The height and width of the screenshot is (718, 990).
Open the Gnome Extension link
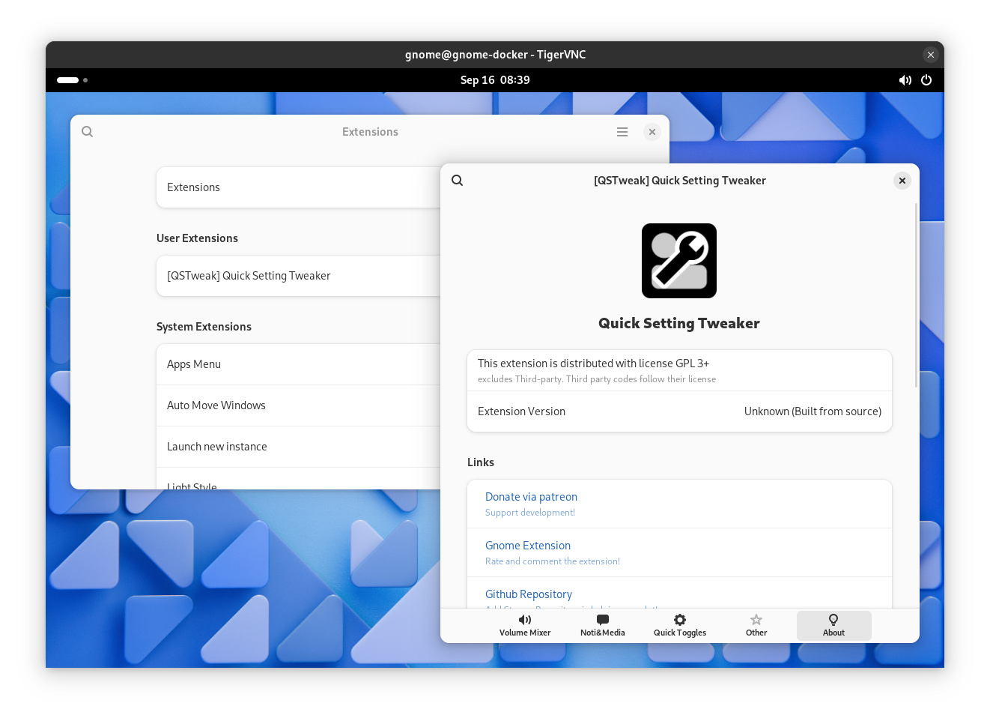tap(679, 552)
